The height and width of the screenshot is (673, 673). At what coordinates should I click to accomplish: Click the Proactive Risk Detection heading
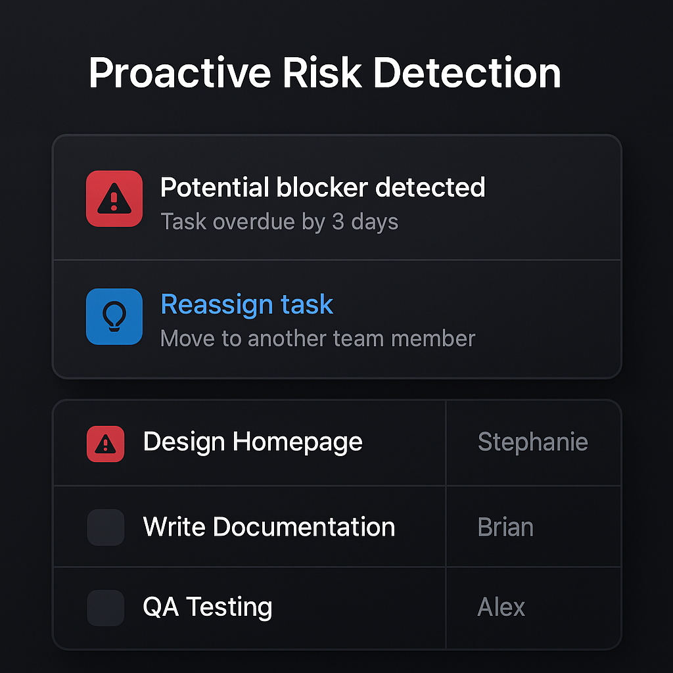point(325,73)
